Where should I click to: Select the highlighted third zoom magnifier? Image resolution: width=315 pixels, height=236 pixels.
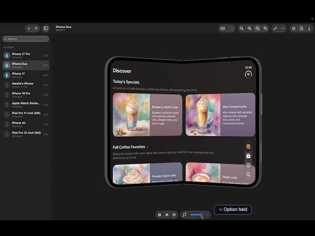click(257, 29)
